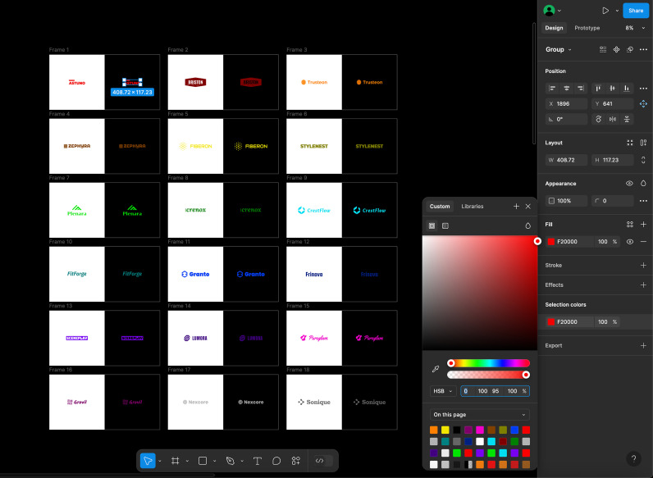This screenshot has height=478, width=653.
Task: Pick color with the eyedropper icon
Action: pyautogui.click(x=436, y=369)
